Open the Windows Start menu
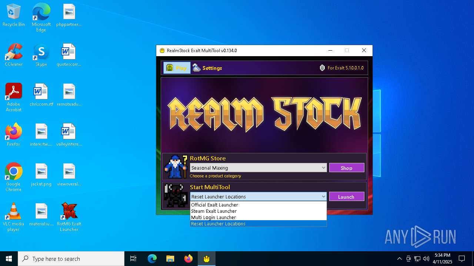474x266 pixels. [x=9, y=259]
